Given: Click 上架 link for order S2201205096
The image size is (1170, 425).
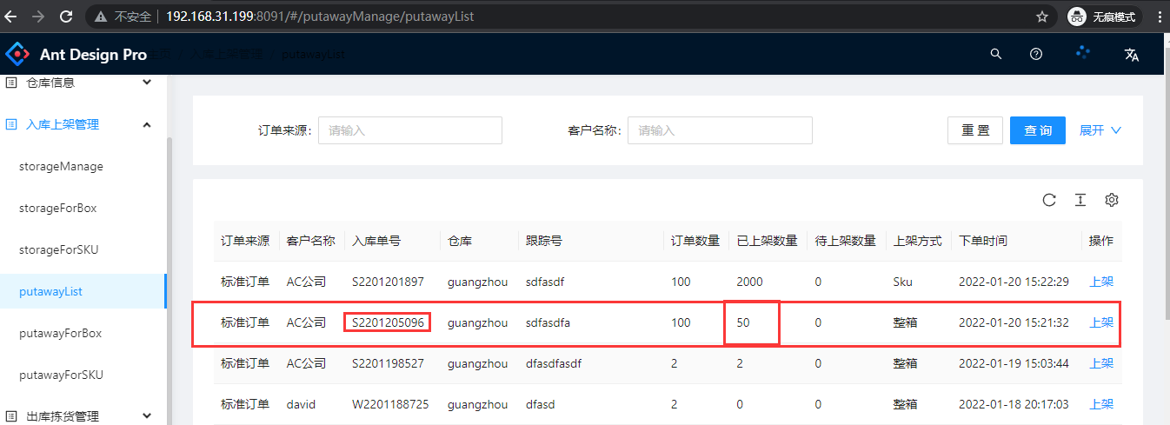Looking at the screenshot, I should click(1100, 322).
